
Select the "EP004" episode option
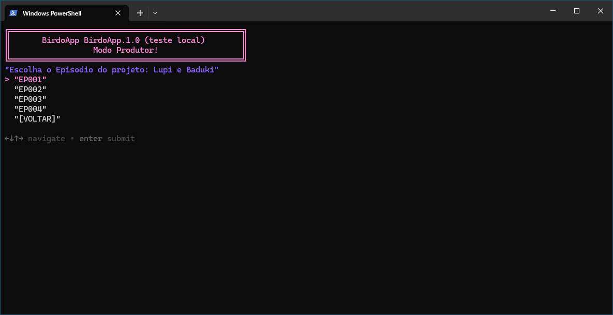[31, 109]
